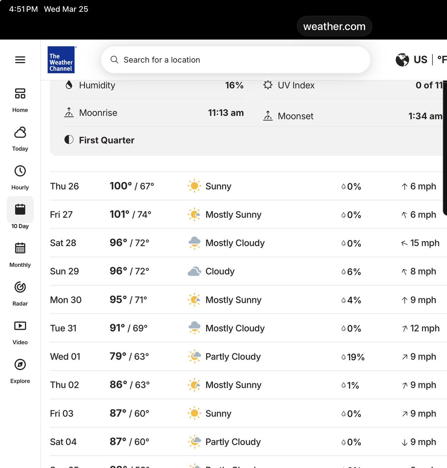Click the Mostly Sunny icon for Mon 30

(x=194, y=299)
